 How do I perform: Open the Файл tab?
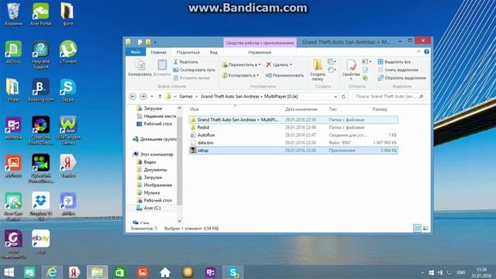pyautogui.click(x=136, y=52)
